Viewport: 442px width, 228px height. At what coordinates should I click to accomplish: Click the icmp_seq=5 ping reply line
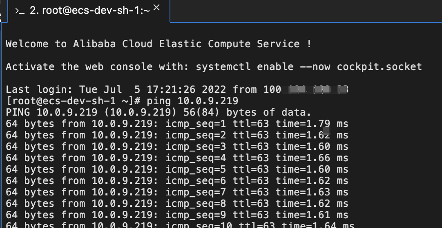click(x=176, y=169)
